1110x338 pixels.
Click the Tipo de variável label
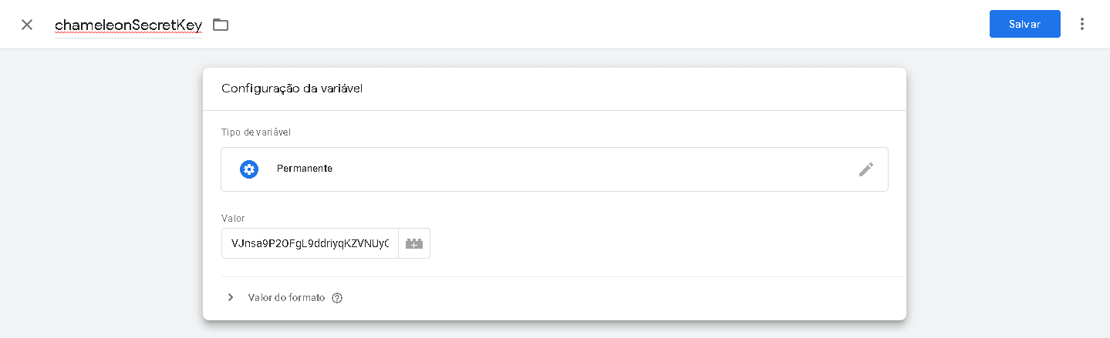[256, 132]
